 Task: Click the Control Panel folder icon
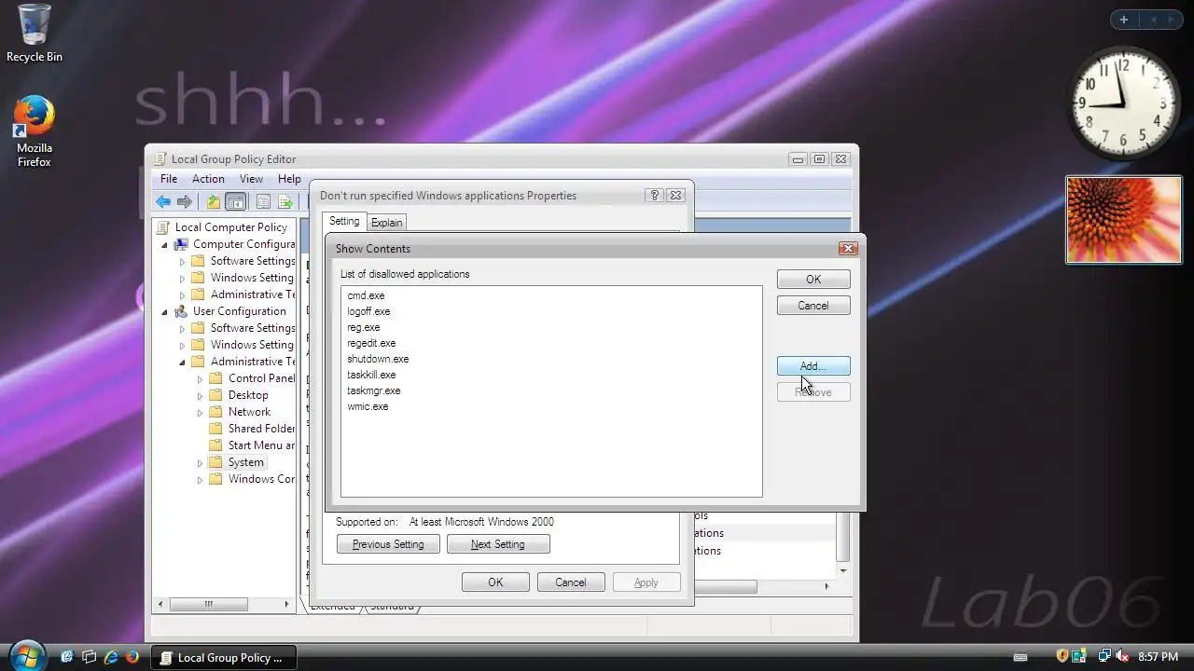coord(215,378)
